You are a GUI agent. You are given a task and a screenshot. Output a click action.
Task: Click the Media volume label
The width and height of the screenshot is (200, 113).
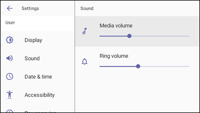pos(116,26)
